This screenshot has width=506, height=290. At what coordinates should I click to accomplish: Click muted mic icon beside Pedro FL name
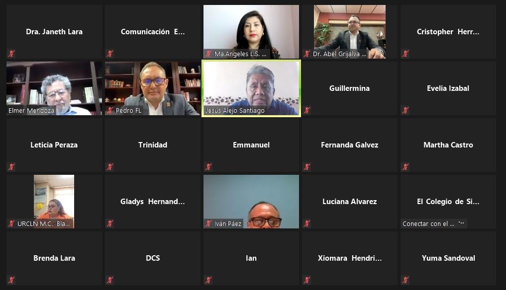click(110, 110)
